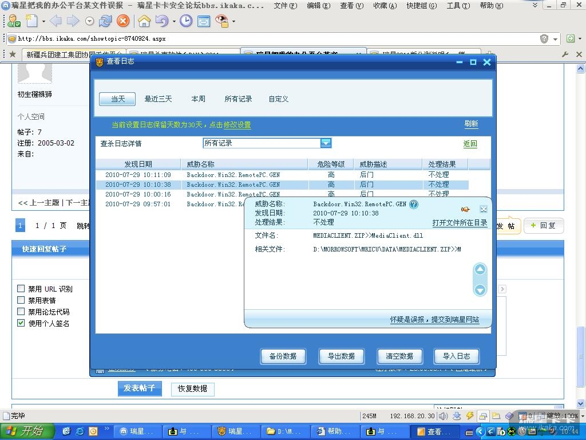Image resolution: width=586 pixels, height=440 pixels.
Task: Click the 修改设置 link
Action: [237, 125]
